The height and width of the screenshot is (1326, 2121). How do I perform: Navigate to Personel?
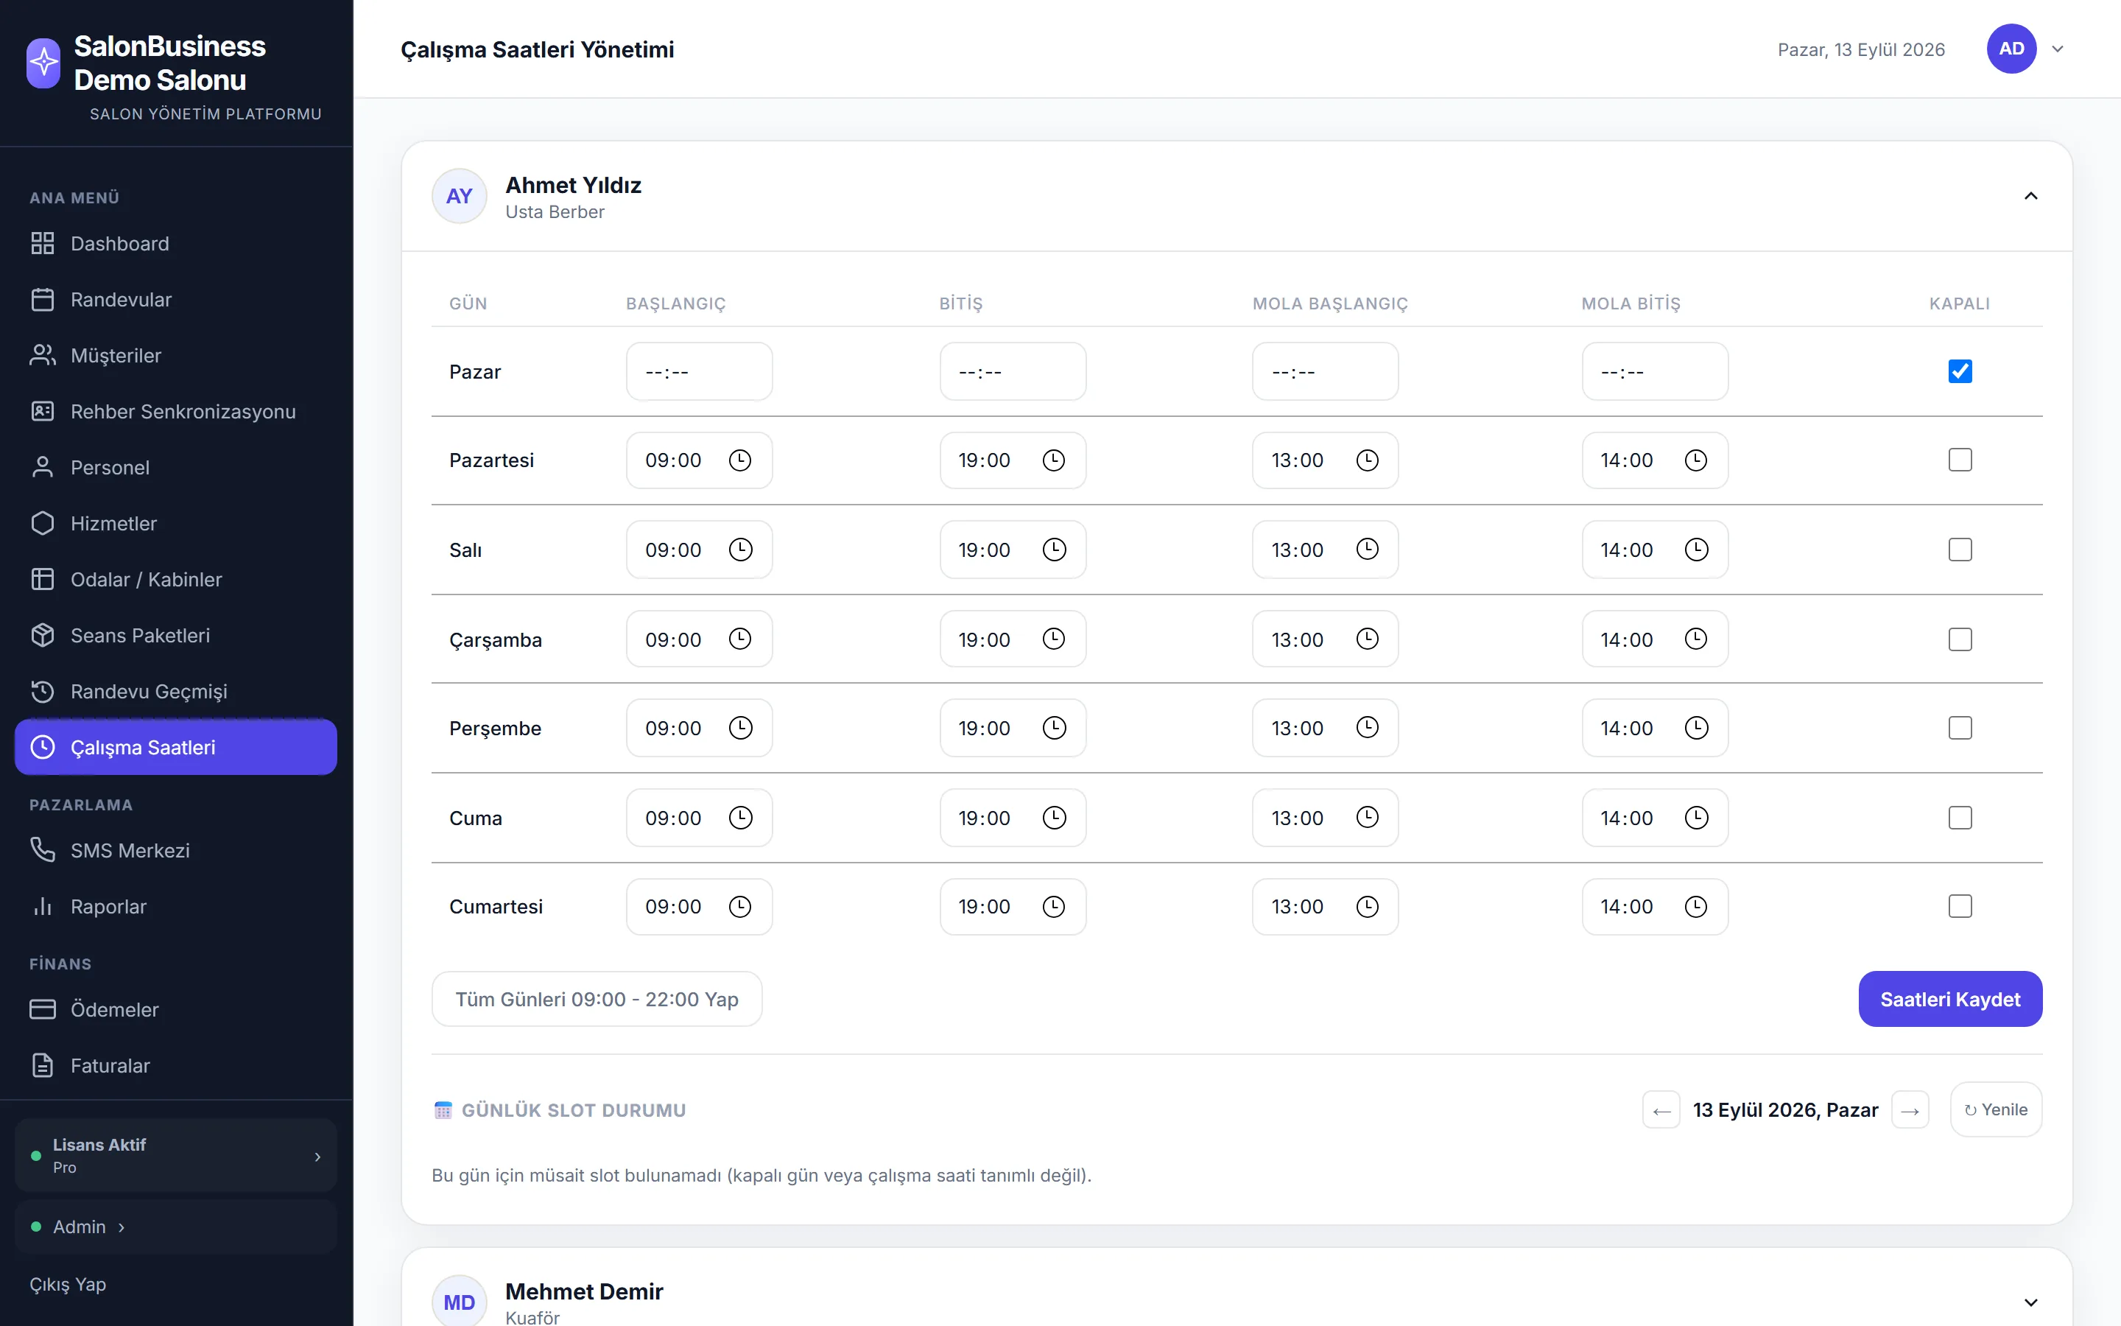coord(176,468)
